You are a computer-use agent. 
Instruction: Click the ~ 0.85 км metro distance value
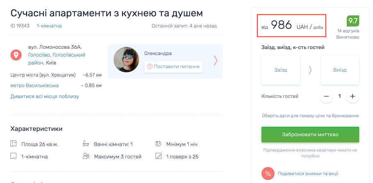tap(91, 85)
